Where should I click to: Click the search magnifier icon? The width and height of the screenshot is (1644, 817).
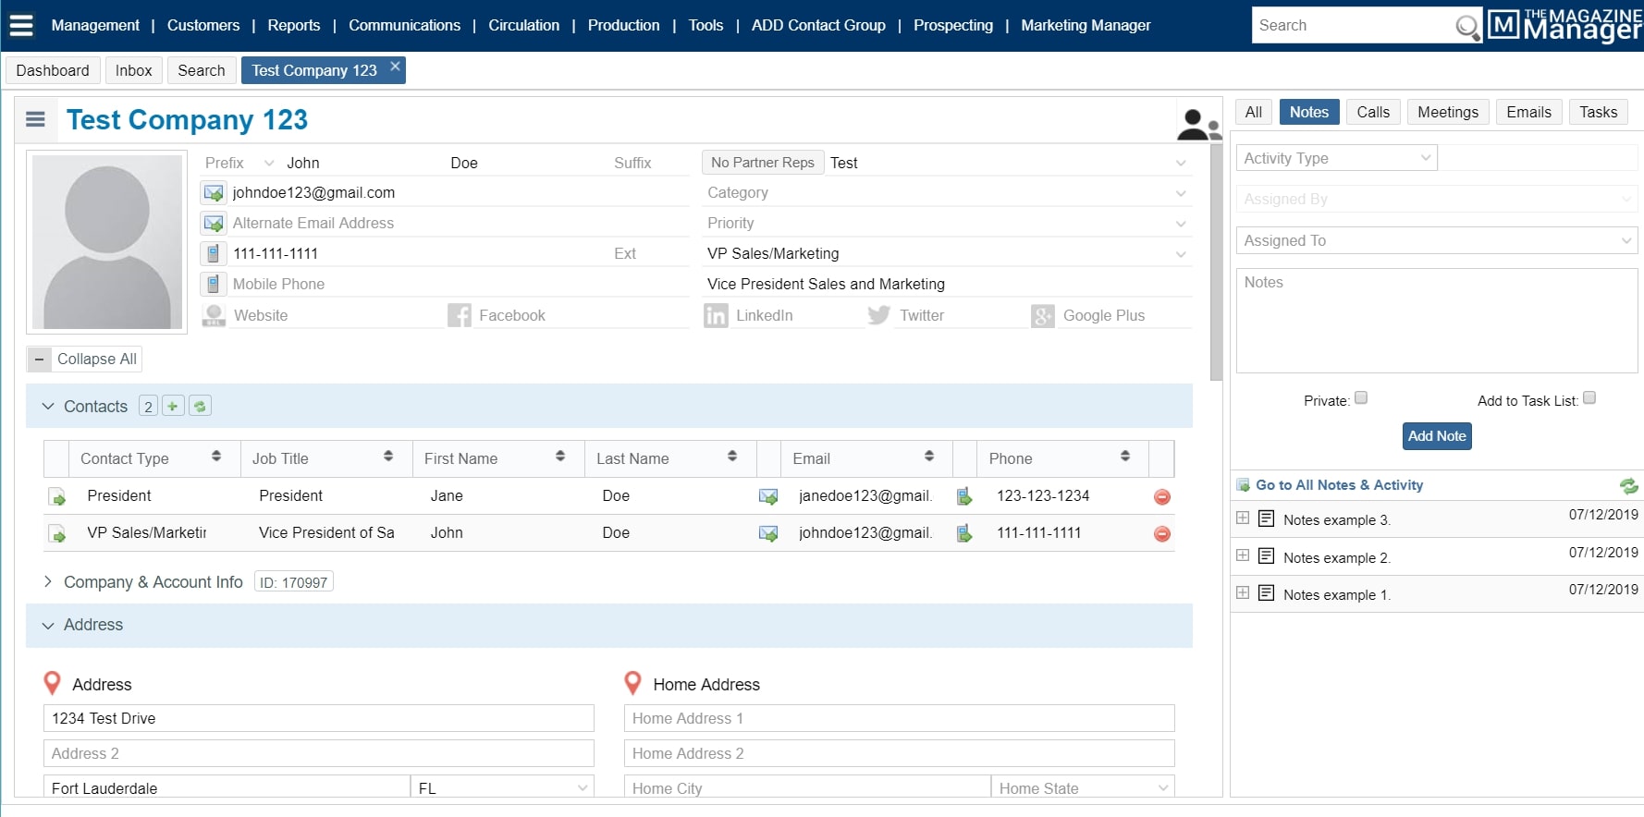1466,27
